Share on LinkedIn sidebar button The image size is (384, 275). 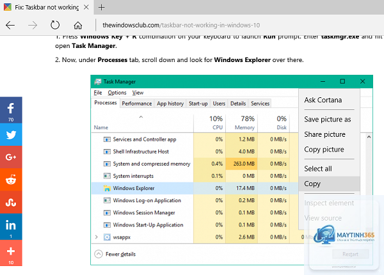click(x=11, y=226)
